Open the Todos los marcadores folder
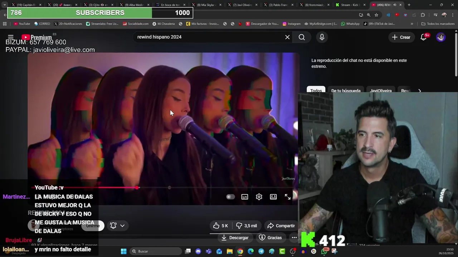Screen dimensions: 458x257 [438, 24]
